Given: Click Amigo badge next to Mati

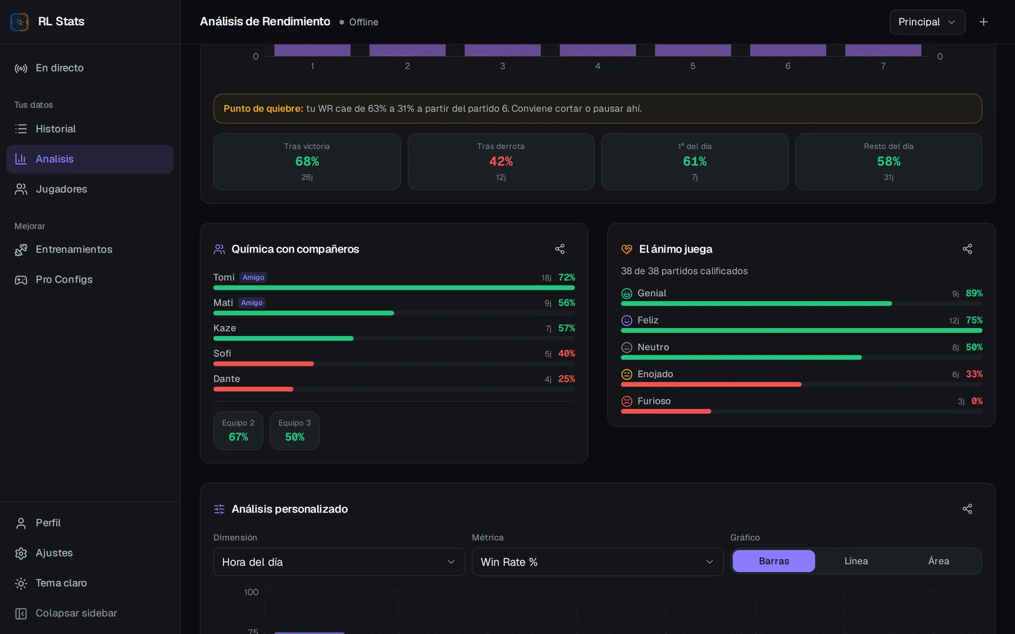Looking at the screenshot, I should click(252, 303).
